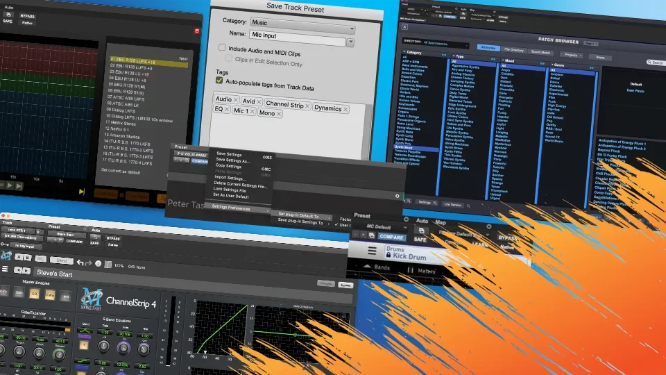Click the red target icon in loudness meter window

[196, 31]
